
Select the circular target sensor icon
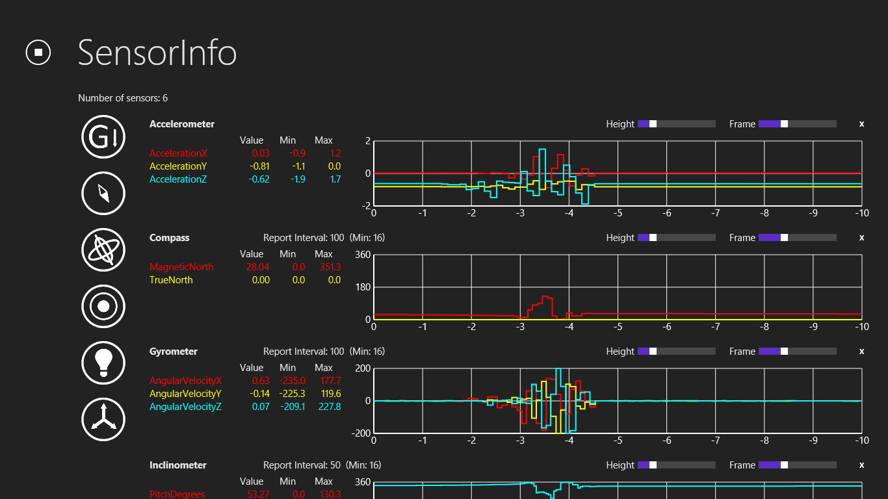tap(103, 307)
